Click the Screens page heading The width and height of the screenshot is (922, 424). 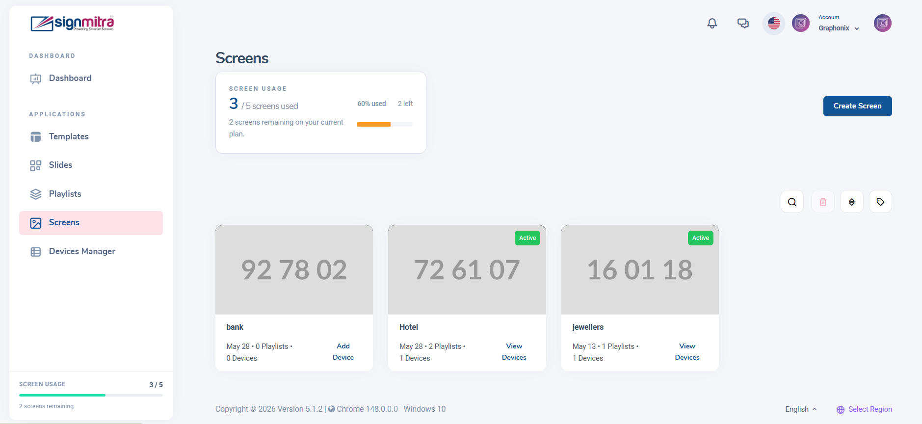[242, 58]
